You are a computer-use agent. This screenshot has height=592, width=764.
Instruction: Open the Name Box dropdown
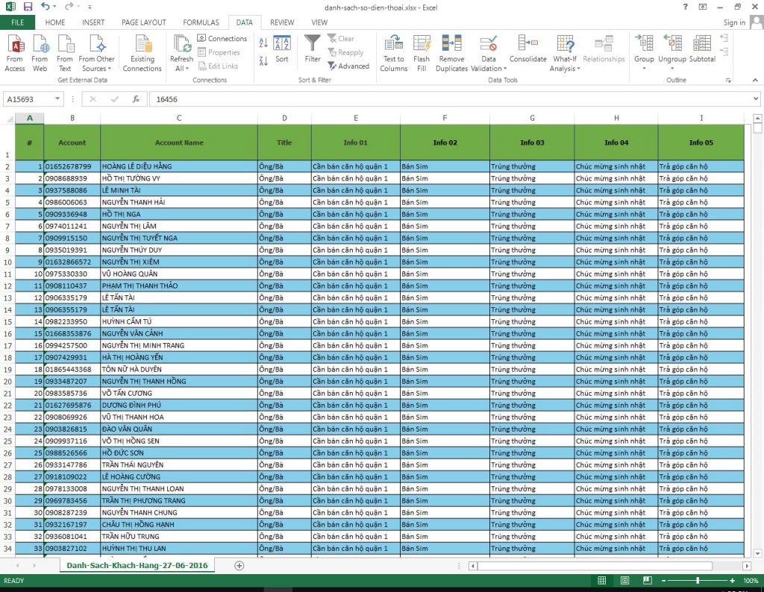tap(57, 99)
